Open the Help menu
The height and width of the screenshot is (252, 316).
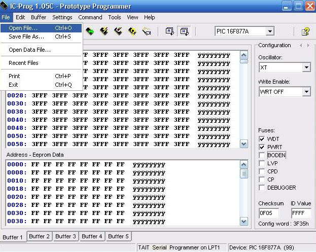[149, 17]
